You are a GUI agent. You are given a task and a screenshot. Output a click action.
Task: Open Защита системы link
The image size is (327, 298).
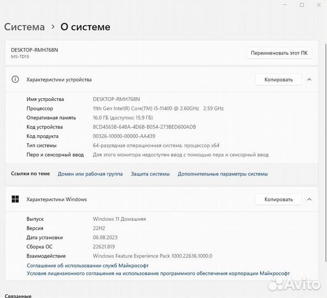[x=150, y=174]
